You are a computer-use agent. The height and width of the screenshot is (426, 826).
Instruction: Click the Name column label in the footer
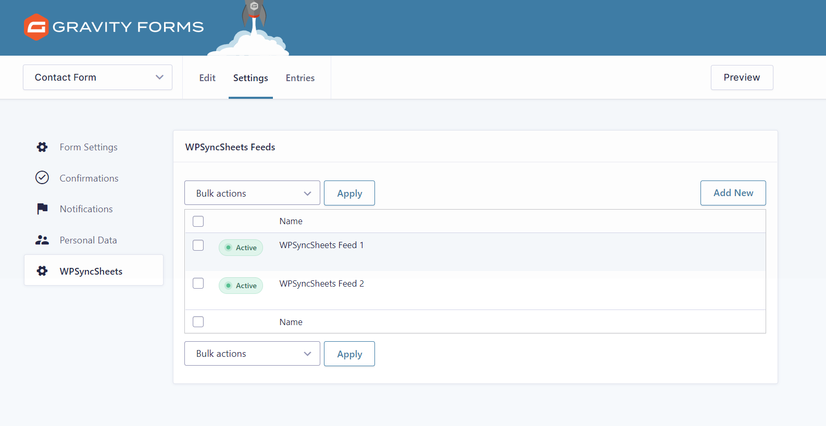(x=291, y=322)
